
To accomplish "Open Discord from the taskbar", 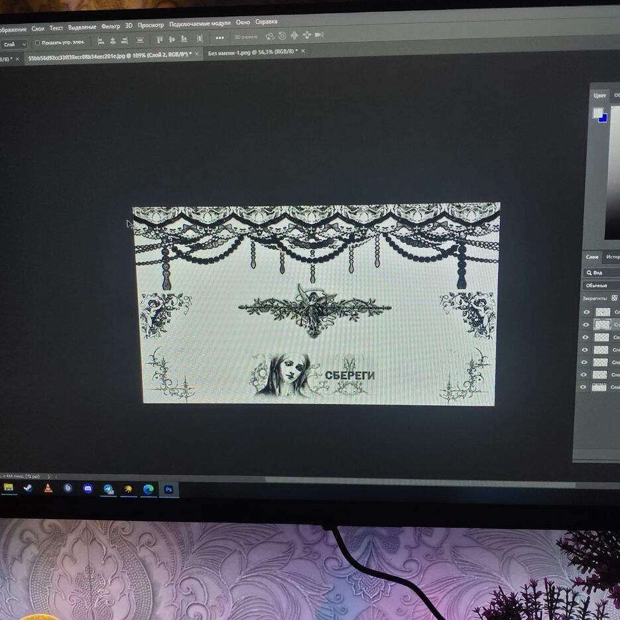I will [88, 489].
